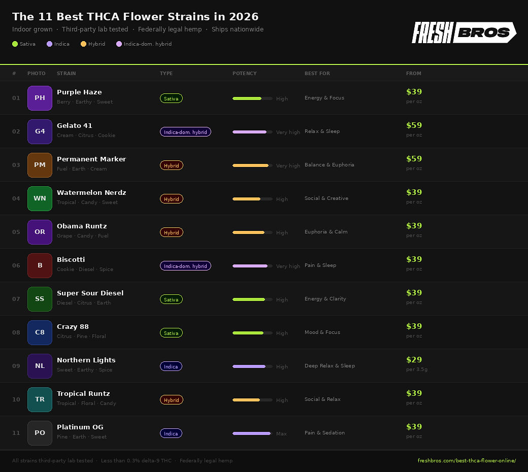Select the Gelato 41 strain name
This screenshot has width=528, height=472.
[x=75, y=125]
